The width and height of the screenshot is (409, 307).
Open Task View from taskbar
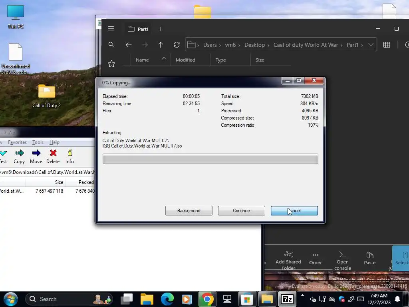click(x=127, y=299)
